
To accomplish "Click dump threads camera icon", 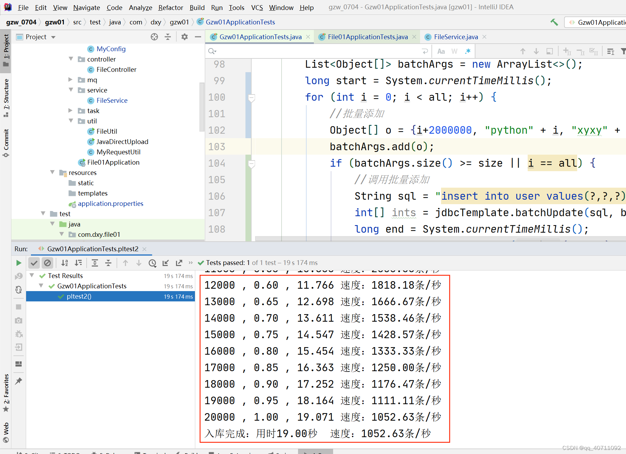I will pos(19,320).
